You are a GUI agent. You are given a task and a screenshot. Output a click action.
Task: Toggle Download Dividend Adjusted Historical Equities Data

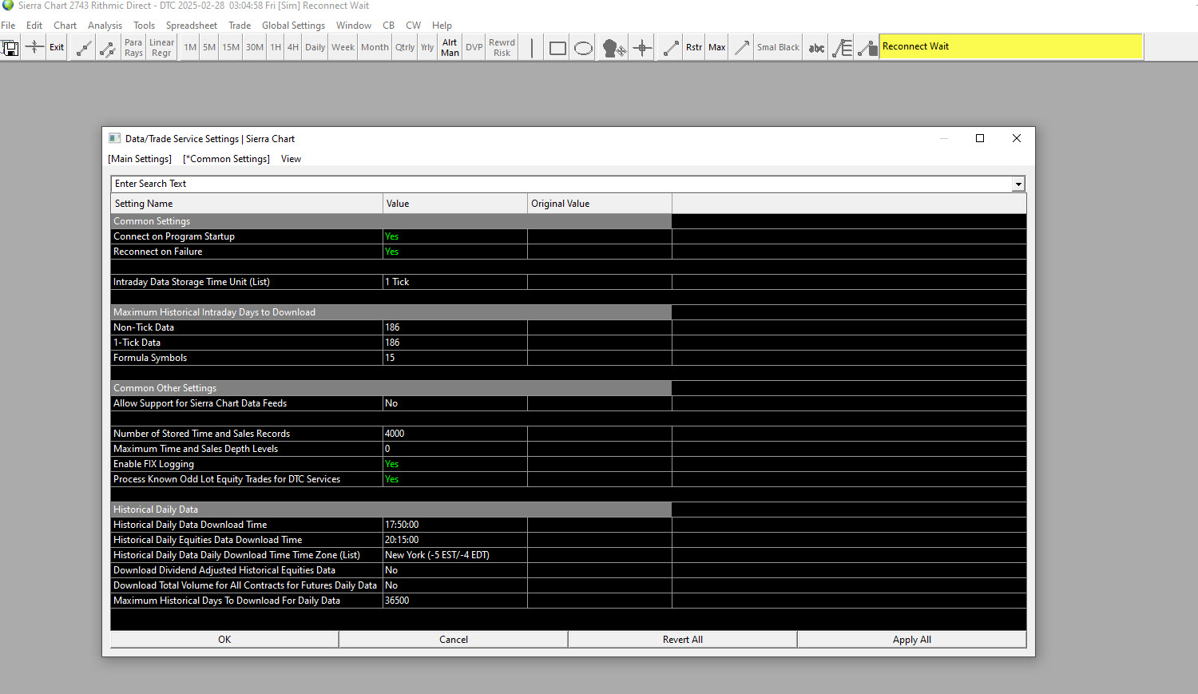(x=455, y=570)
